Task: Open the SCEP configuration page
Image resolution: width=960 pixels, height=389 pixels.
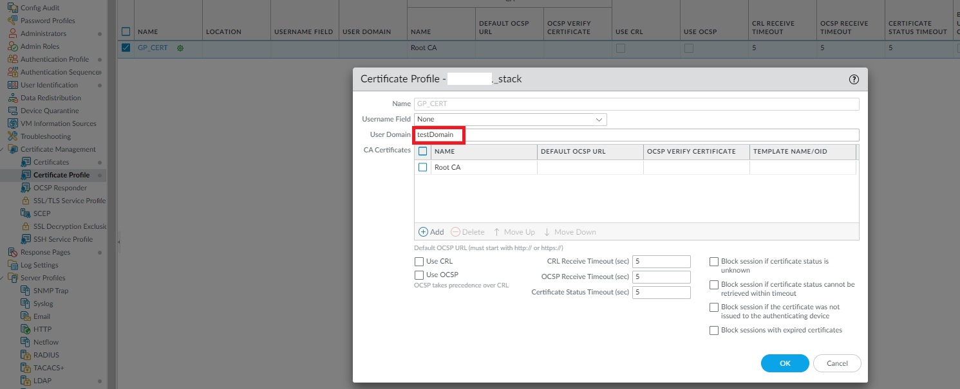Action: (x=42, y=213)
